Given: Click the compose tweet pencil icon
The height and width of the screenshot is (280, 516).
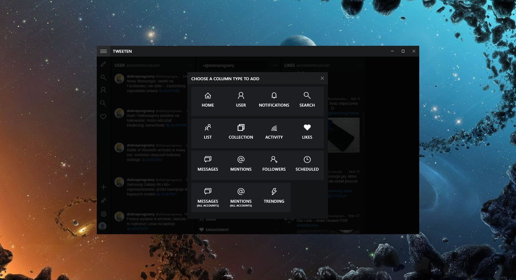Looking at the screenshot, I should (x=103, y=64).
